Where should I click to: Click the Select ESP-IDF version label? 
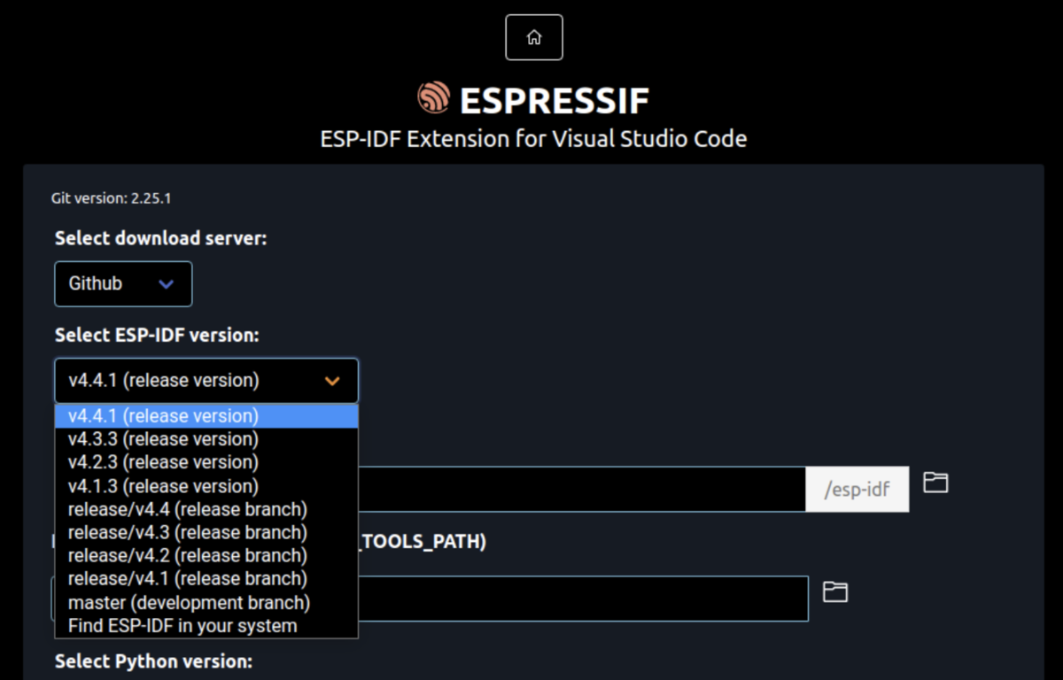pos(157,335)
